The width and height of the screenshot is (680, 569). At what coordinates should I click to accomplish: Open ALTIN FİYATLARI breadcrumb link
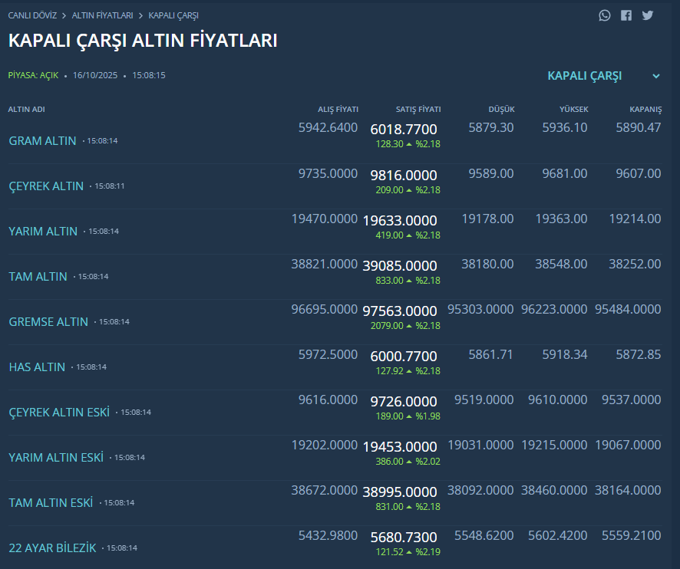coord(102,15)
